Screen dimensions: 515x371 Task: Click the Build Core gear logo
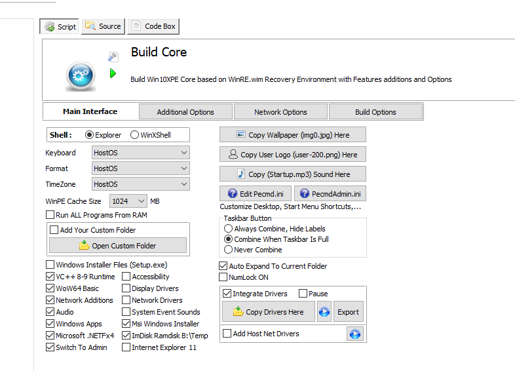point(81,75)
